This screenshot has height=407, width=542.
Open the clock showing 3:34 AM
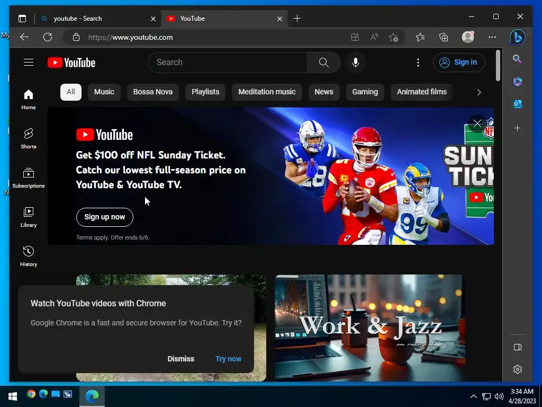tap(522, 396)
